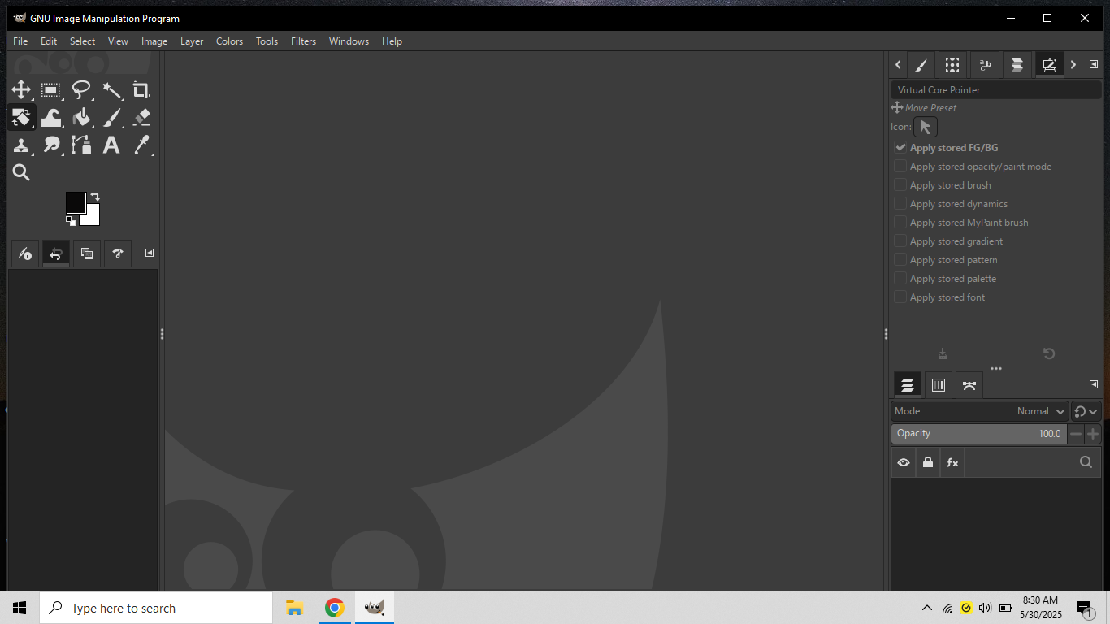Open the File menu
Viewport: 1110px width, 624px height.
click(20, 41)
